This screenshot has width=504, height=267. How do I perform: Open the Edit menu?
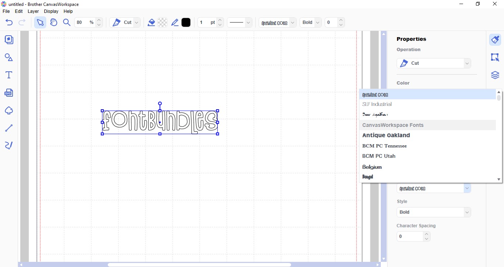19,11
